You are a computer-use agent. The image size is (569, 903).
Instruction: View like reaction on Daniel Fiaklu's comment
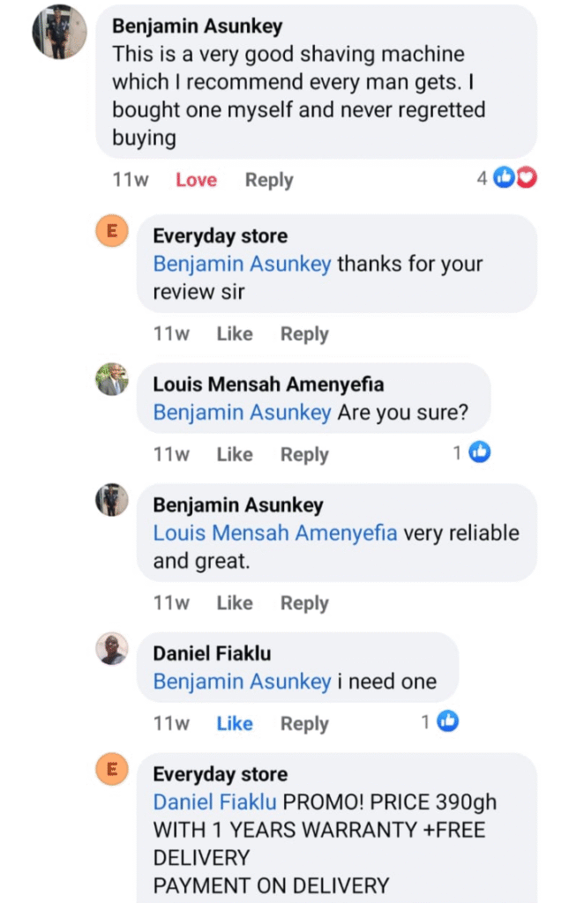(x=447, y=722)
